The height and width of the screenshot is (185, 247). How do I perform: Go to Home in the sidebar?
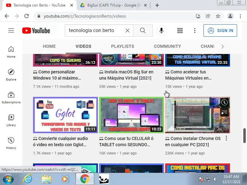click(11, 52)
